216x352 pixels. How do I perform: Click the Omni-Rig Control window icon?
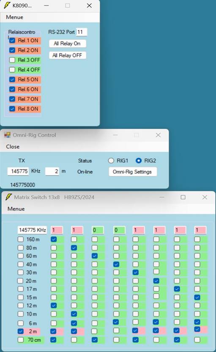7,135
